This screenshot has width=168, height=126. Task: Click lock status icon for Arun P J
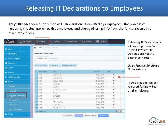[x=114, y=87]
